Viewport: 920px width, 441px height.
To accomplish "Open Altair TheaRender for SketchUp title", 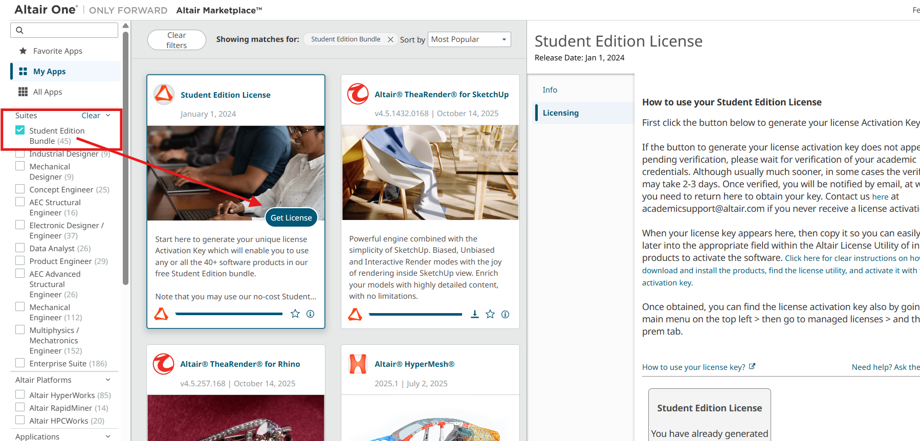I will pyautogui.click(x=442, y=95).
